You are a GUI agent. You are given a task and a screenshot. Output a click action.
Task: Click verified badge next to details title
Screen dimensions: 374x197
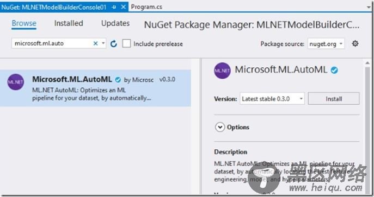click(334, 70)
